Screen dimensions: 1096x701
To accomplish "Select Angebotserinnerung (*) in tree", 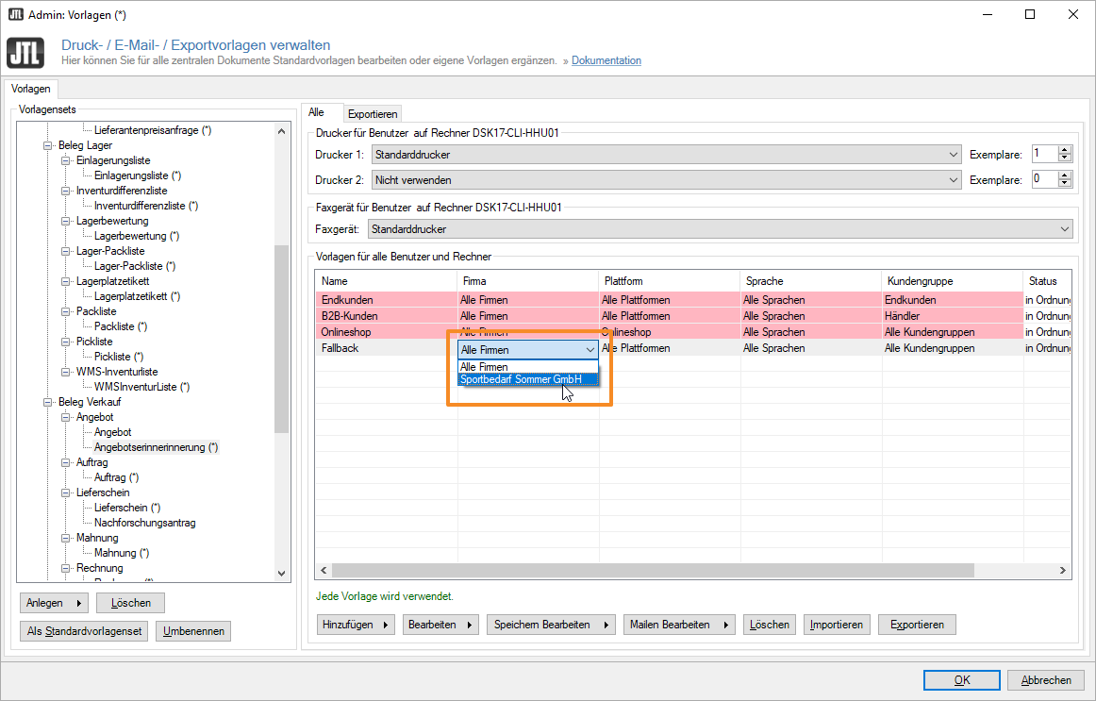I will pyautogui.click(x=156, y=447).
